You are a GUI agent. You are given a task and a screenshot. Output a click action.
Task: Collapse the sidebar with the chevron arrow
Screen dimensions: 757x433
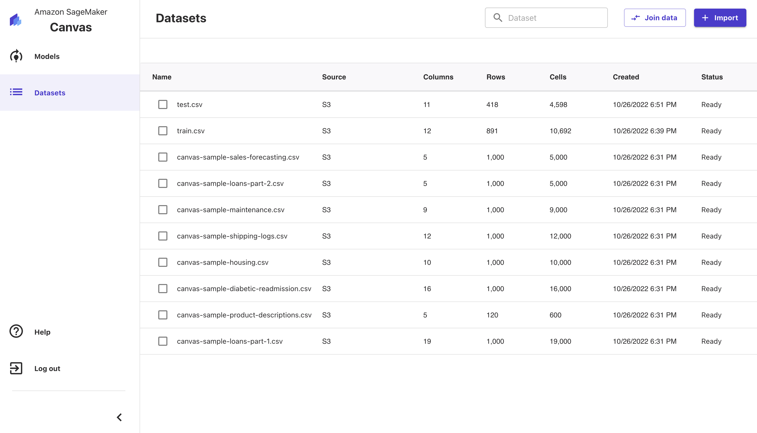pos(119,417)
